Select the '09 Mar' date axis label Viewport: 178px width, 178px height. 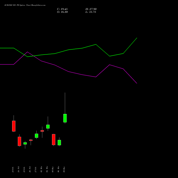[64, 169]
